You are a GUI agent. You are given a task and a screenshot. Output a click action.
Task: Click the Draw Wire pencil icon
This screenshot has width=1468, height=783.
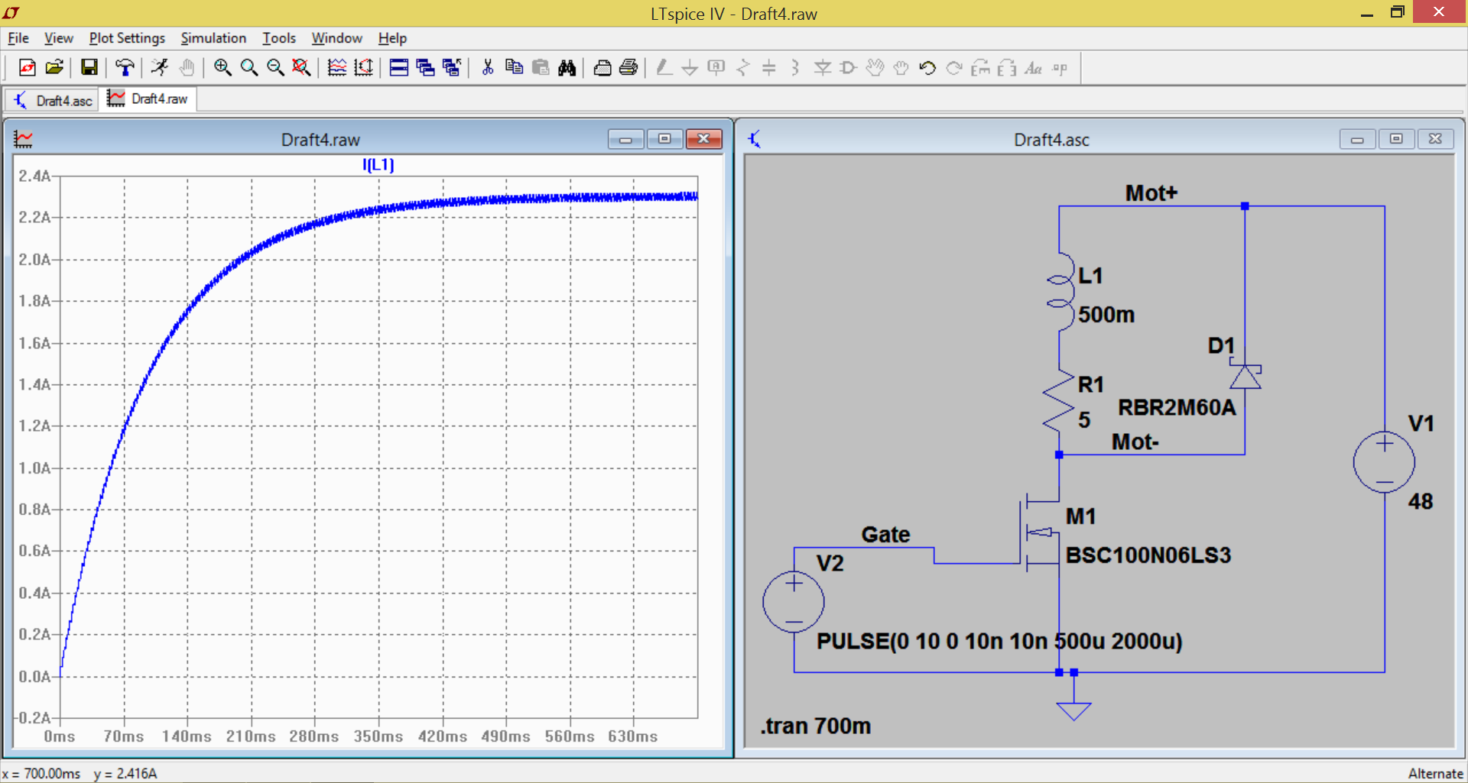(x=664, y=68)
